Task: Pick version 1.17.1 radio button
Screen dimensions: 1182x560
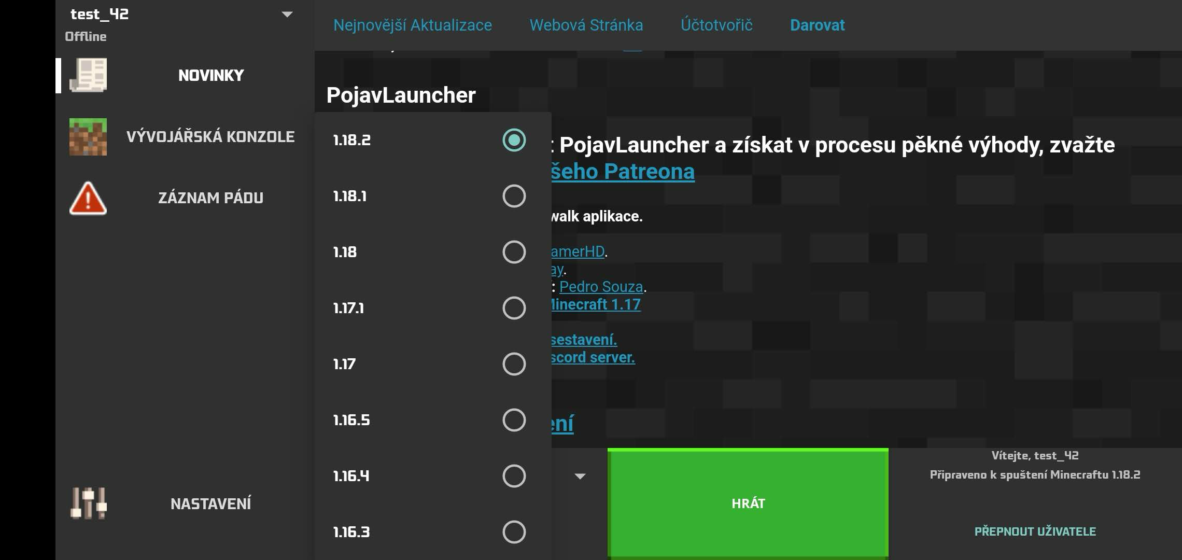Action: (514, 308)
